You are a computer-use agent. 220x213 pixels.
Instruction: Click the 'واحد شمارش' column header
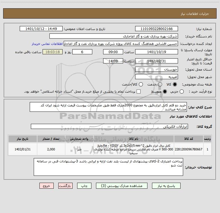79,139
